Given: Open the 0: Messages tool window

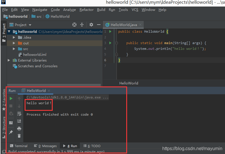Looking at the screenshot, I should click(45, 146).
